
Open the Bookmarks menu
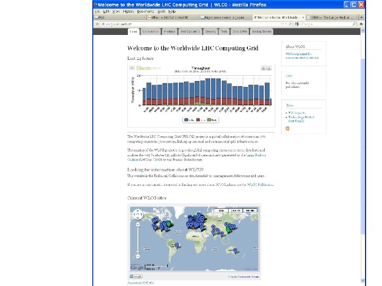click(145, 12)
